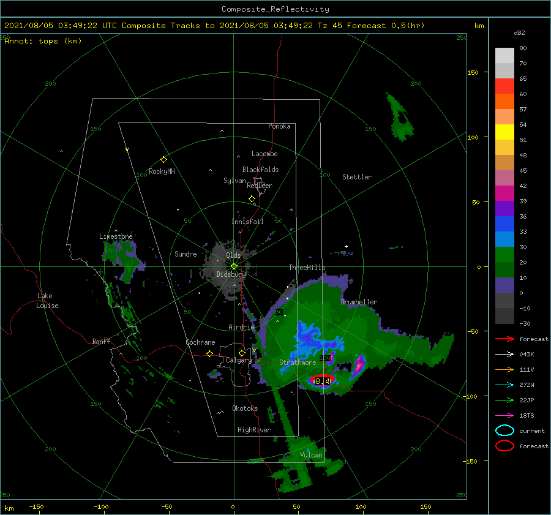Click the white 04DK arrow legend icon

pos(504,354)
